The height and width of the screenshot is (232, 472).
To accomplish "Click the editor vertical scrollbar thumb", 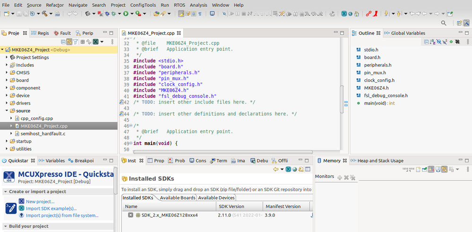I will click(342, 99).
